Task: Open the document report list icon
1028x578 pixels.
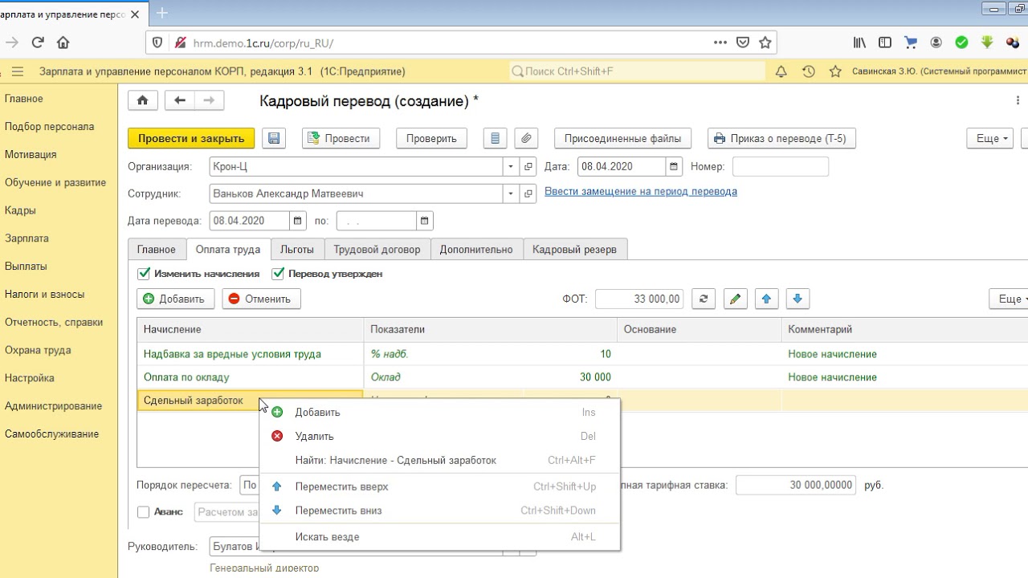Action: (x=495, y=138)
